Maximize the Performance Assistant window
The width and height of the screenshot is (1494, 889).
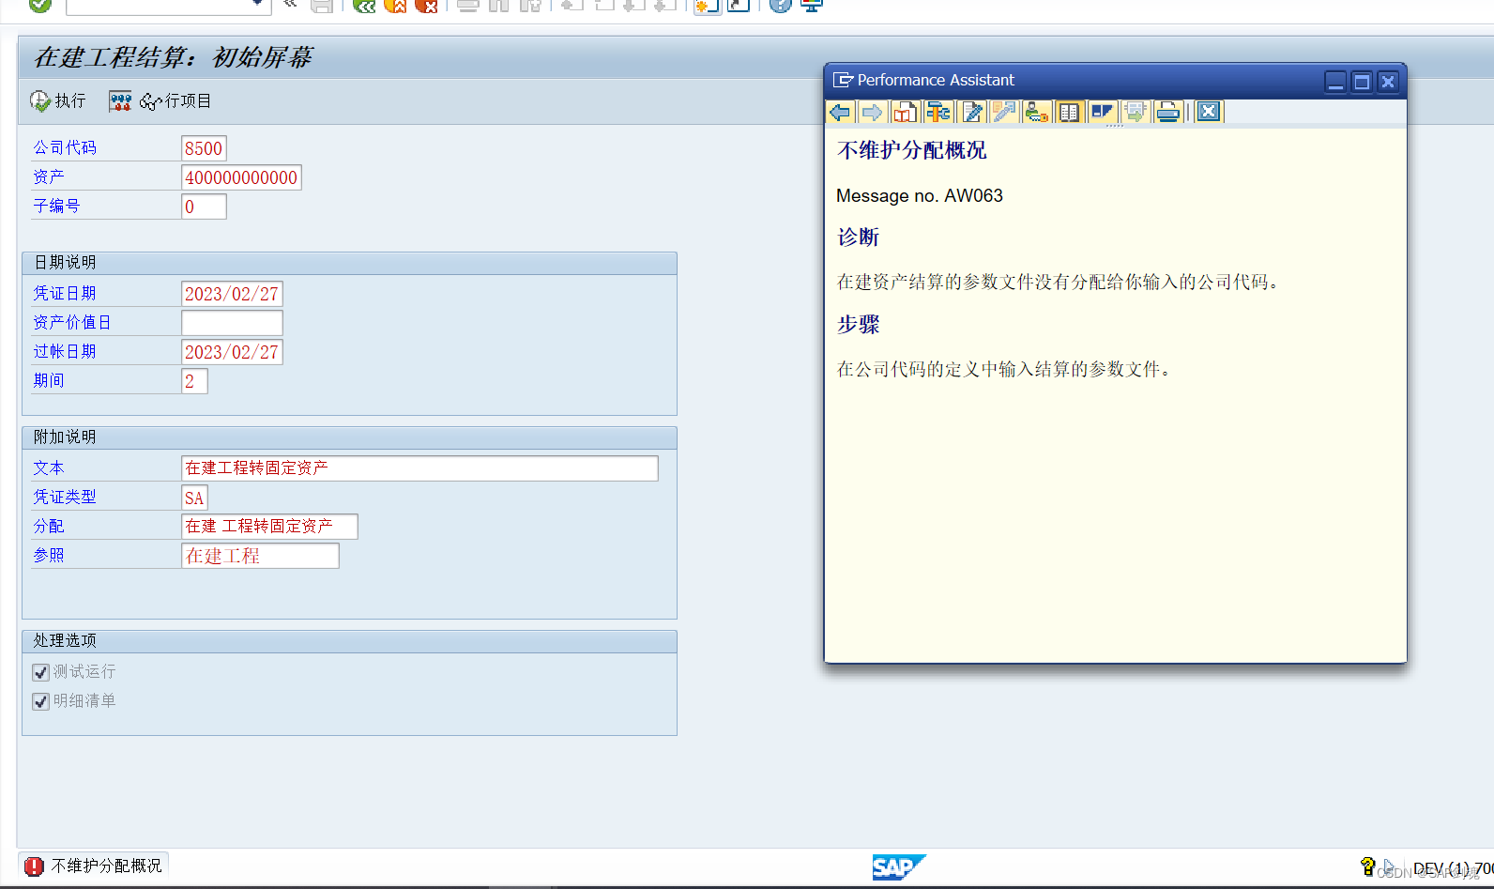(x=1362, y=82)
